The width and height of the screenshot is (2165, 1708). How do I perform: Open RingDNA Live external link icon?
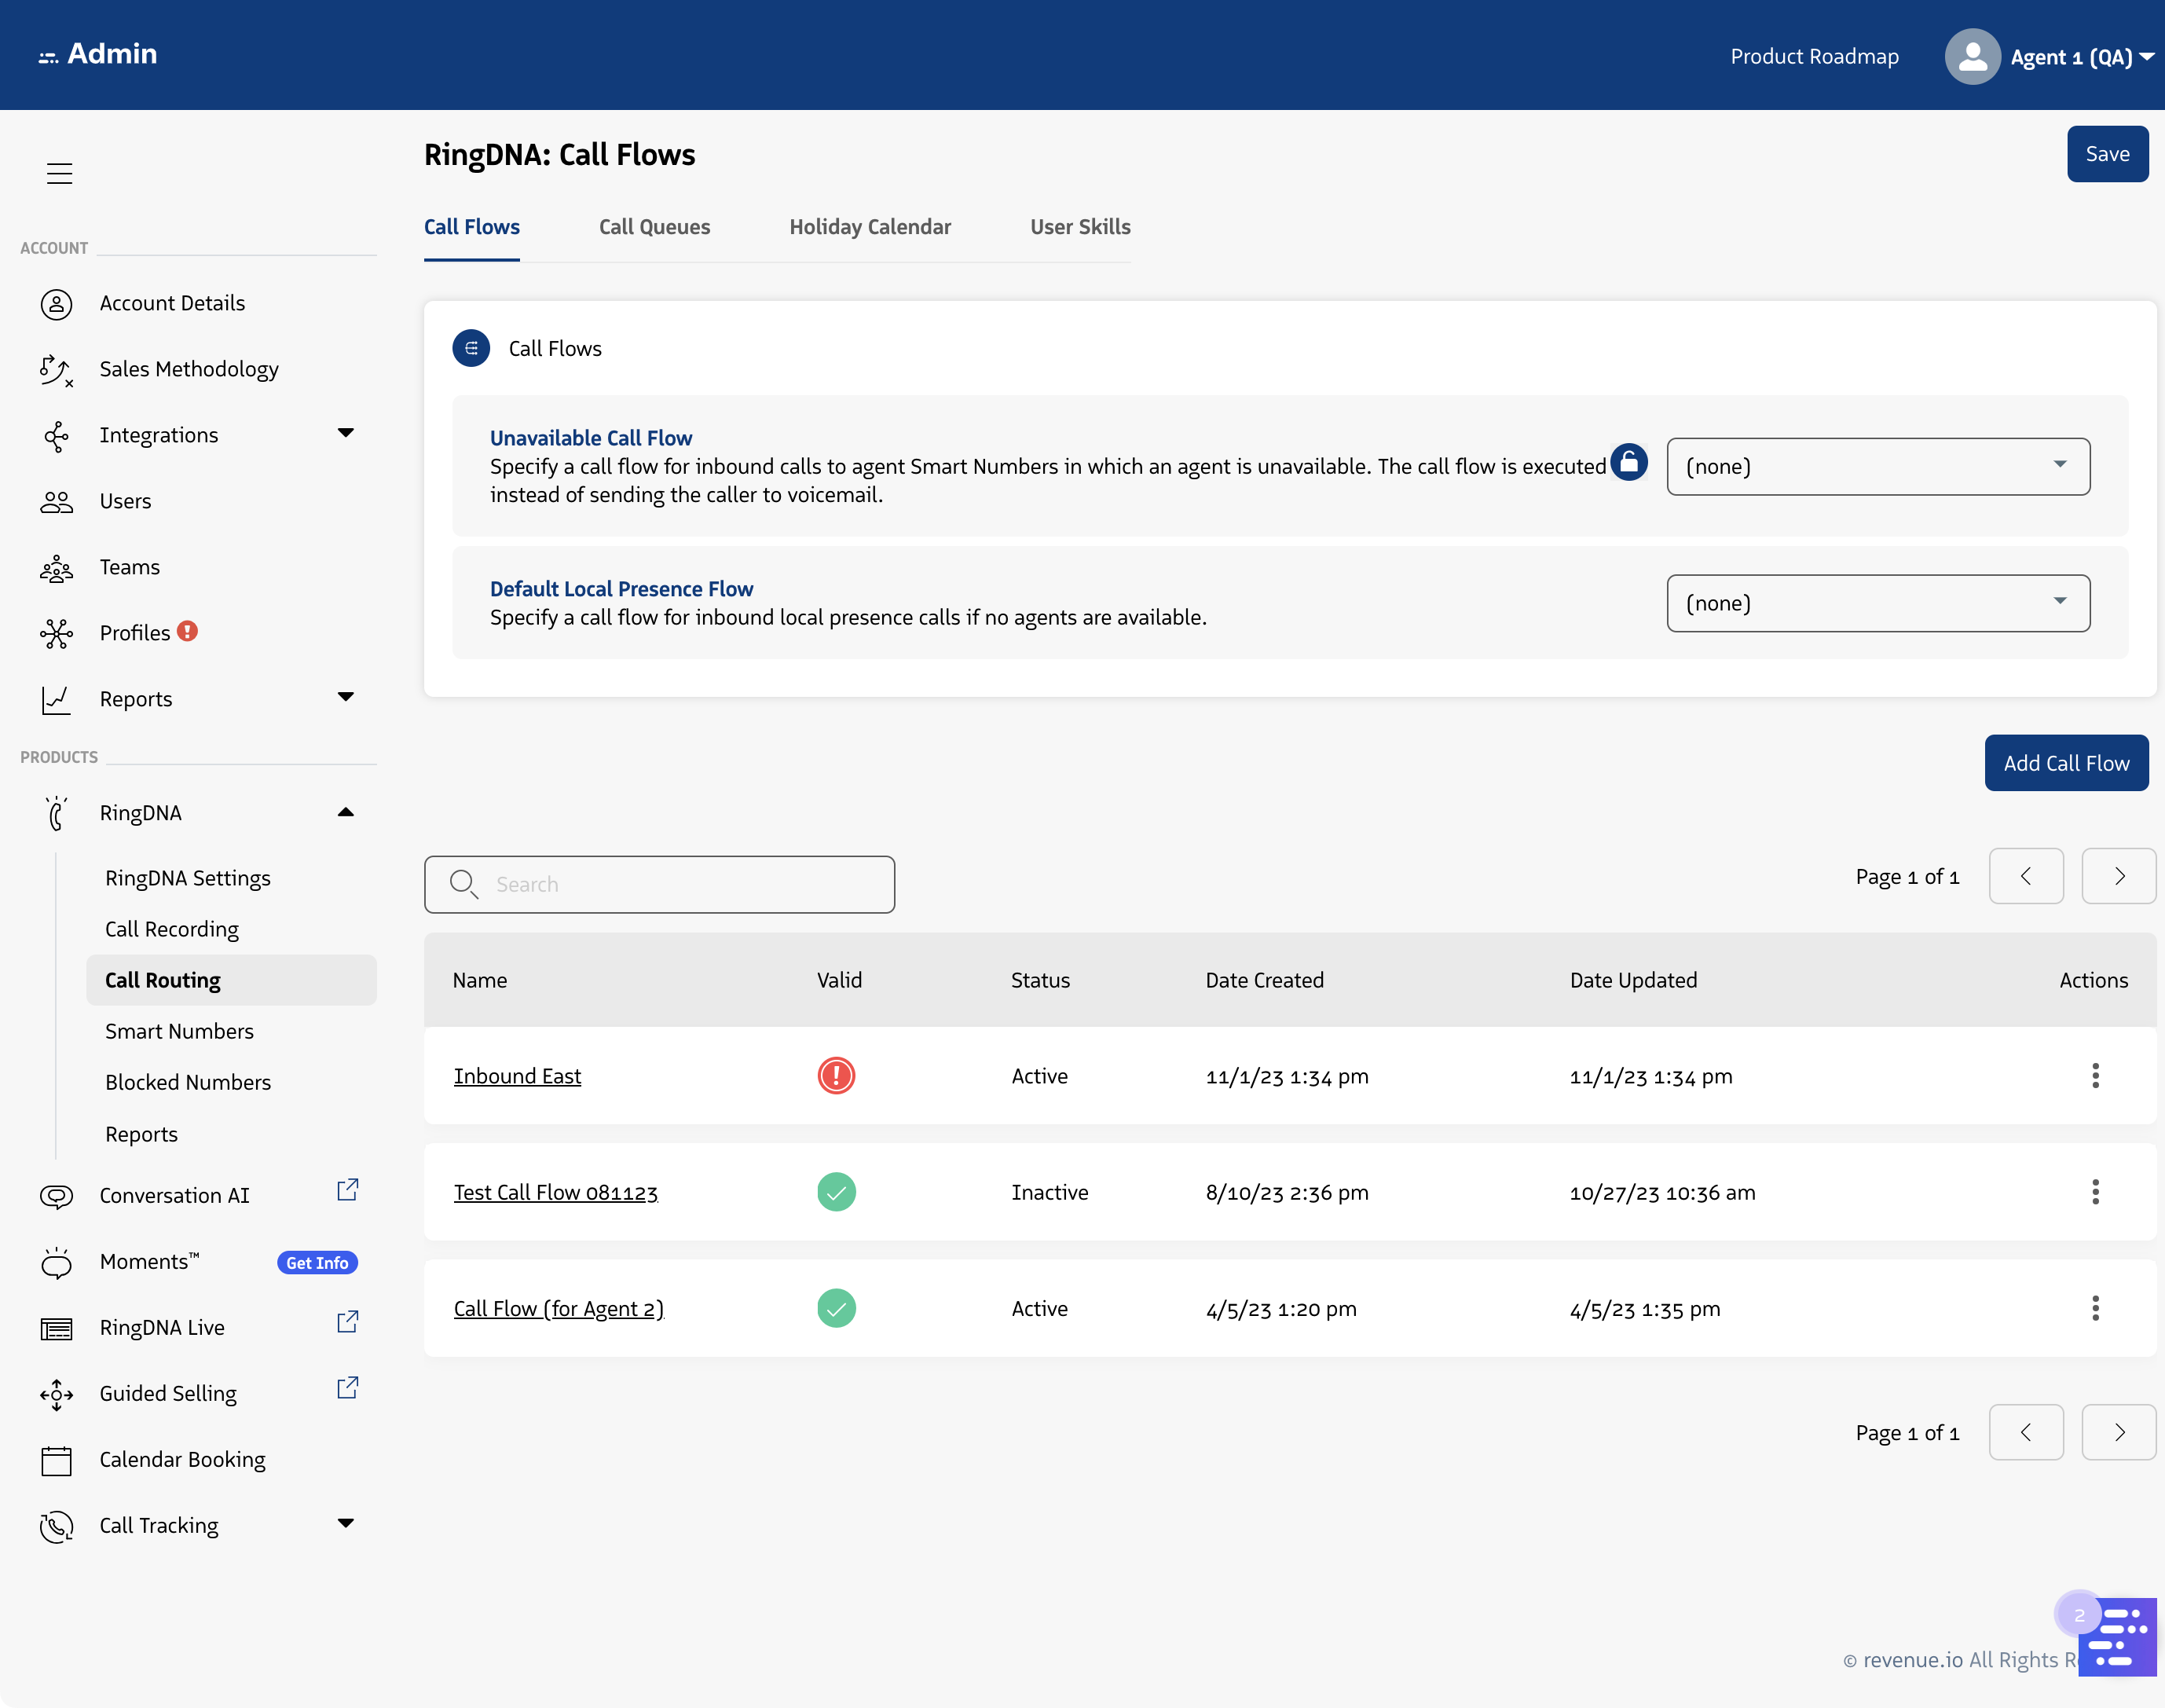[x=347, y=1322]
